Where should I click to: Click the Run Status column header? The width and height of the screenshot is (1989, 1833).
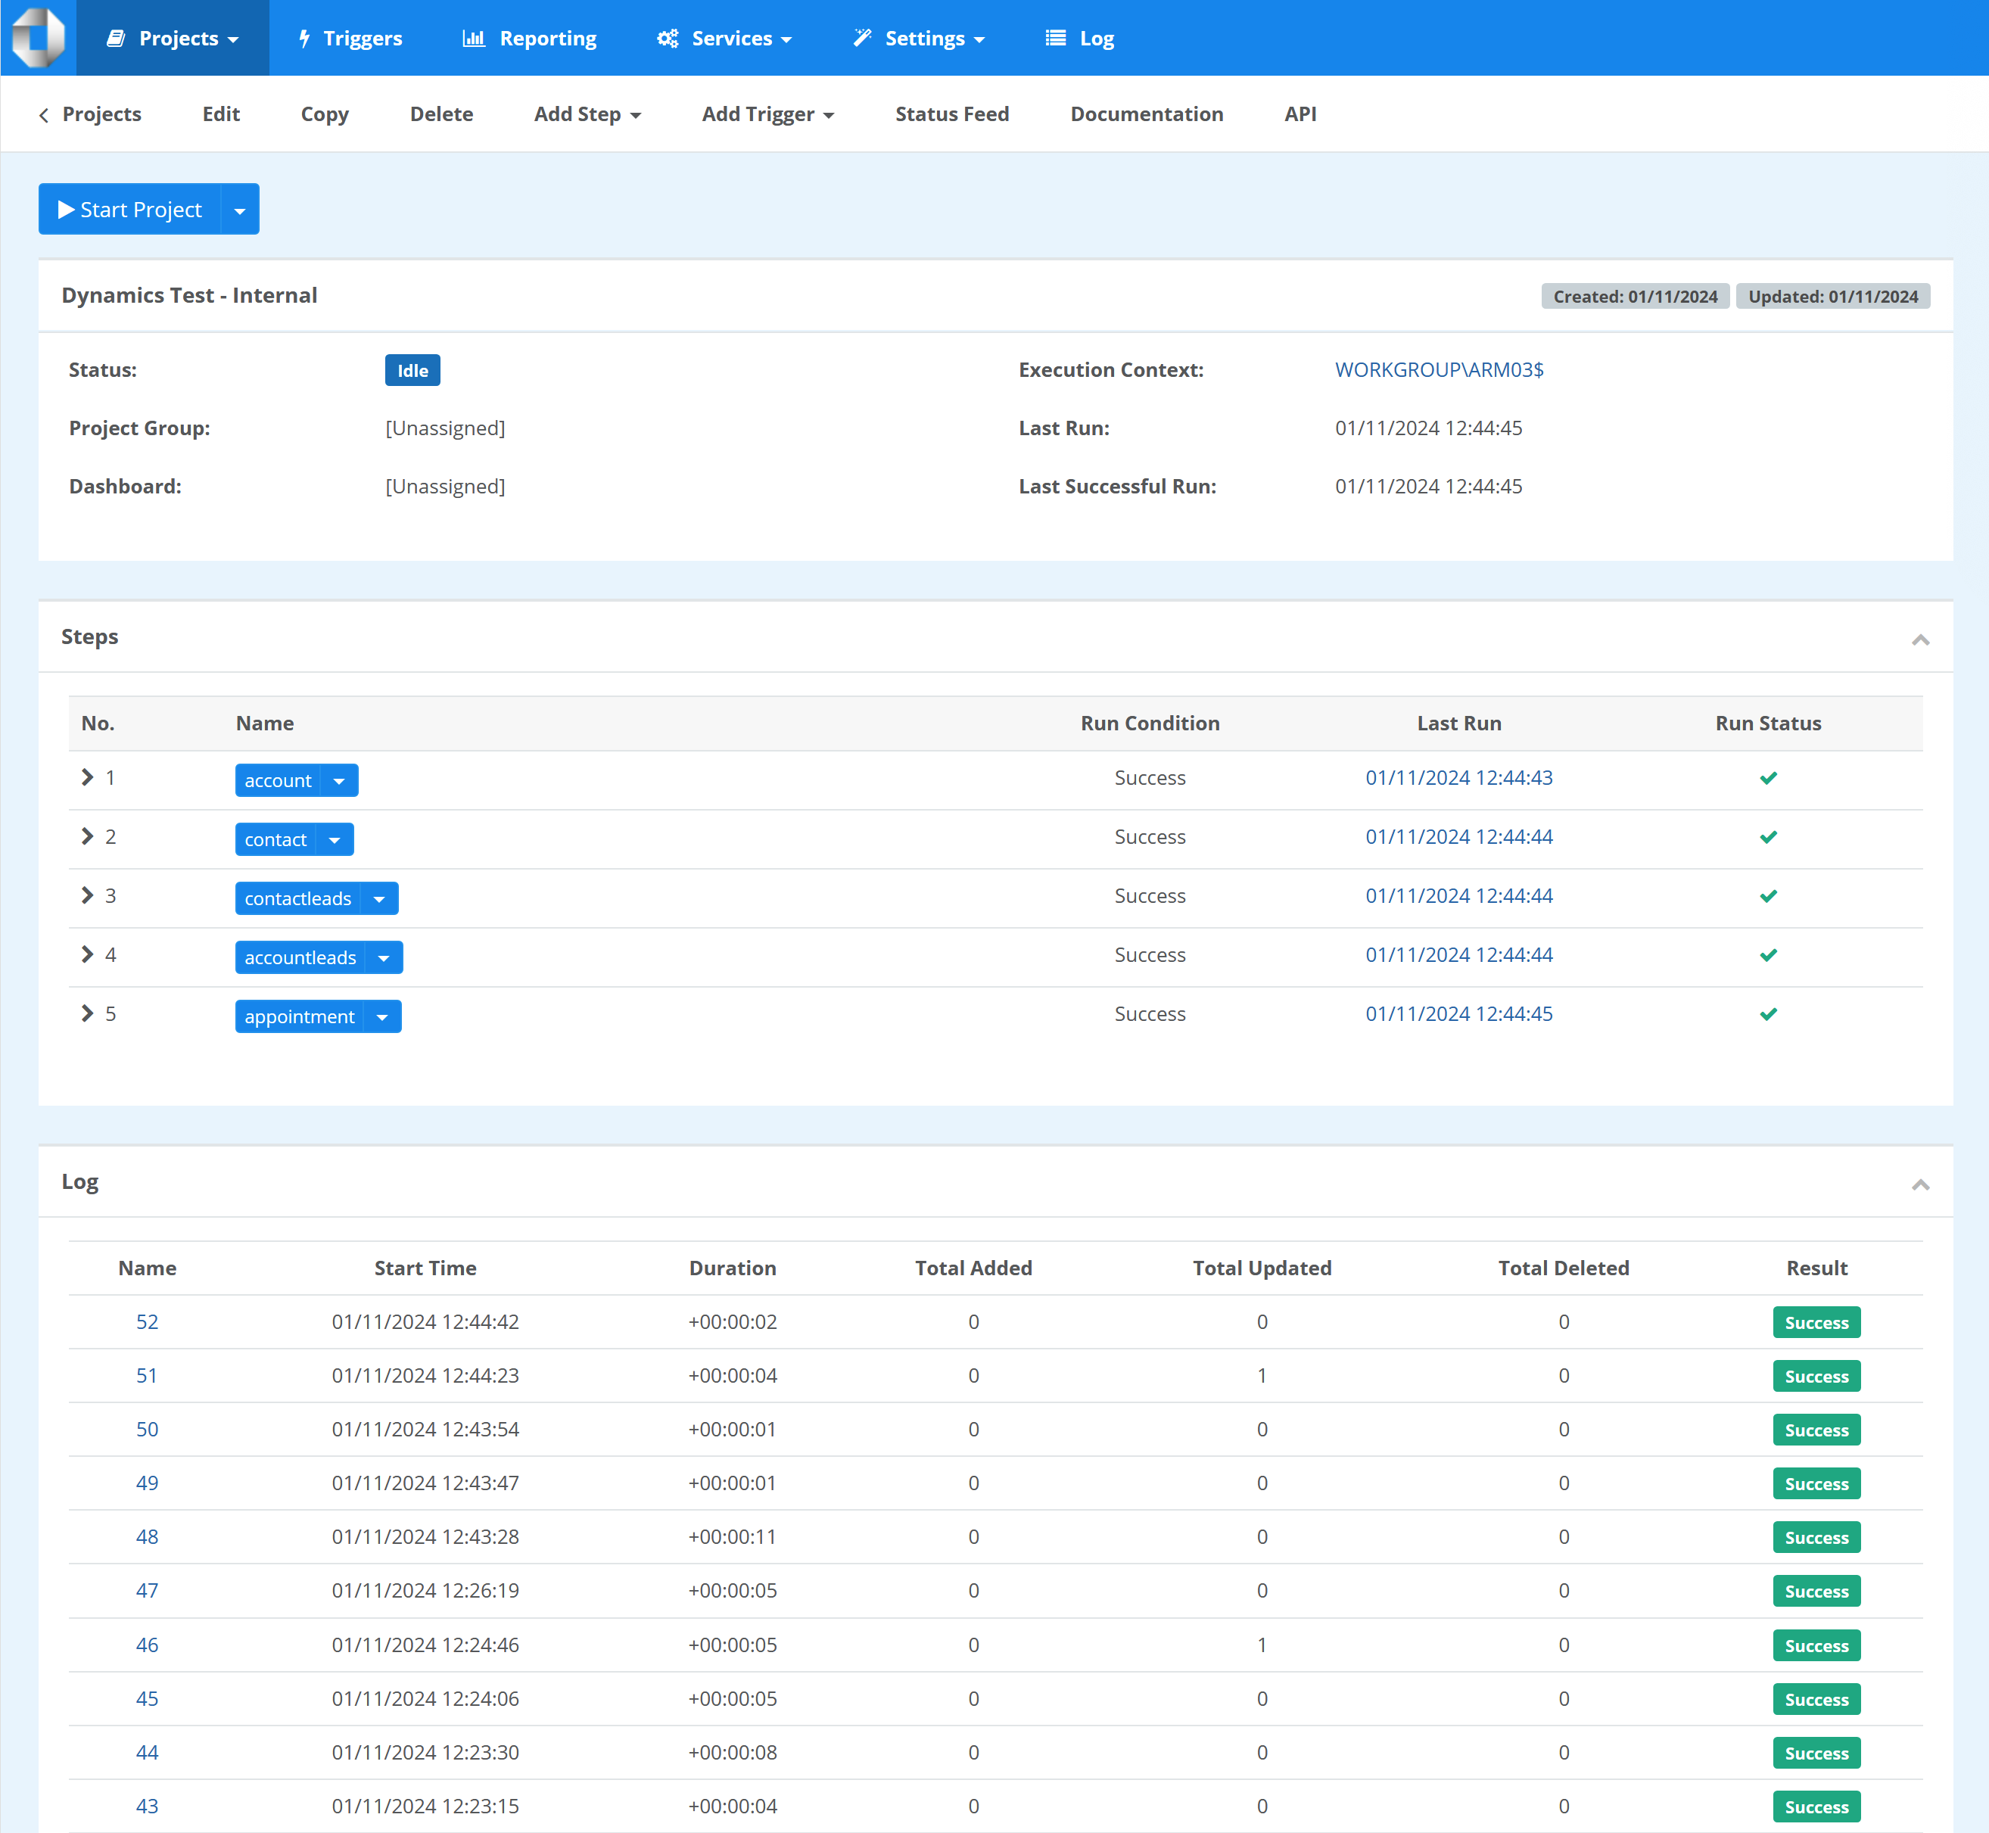[1768, 724]
